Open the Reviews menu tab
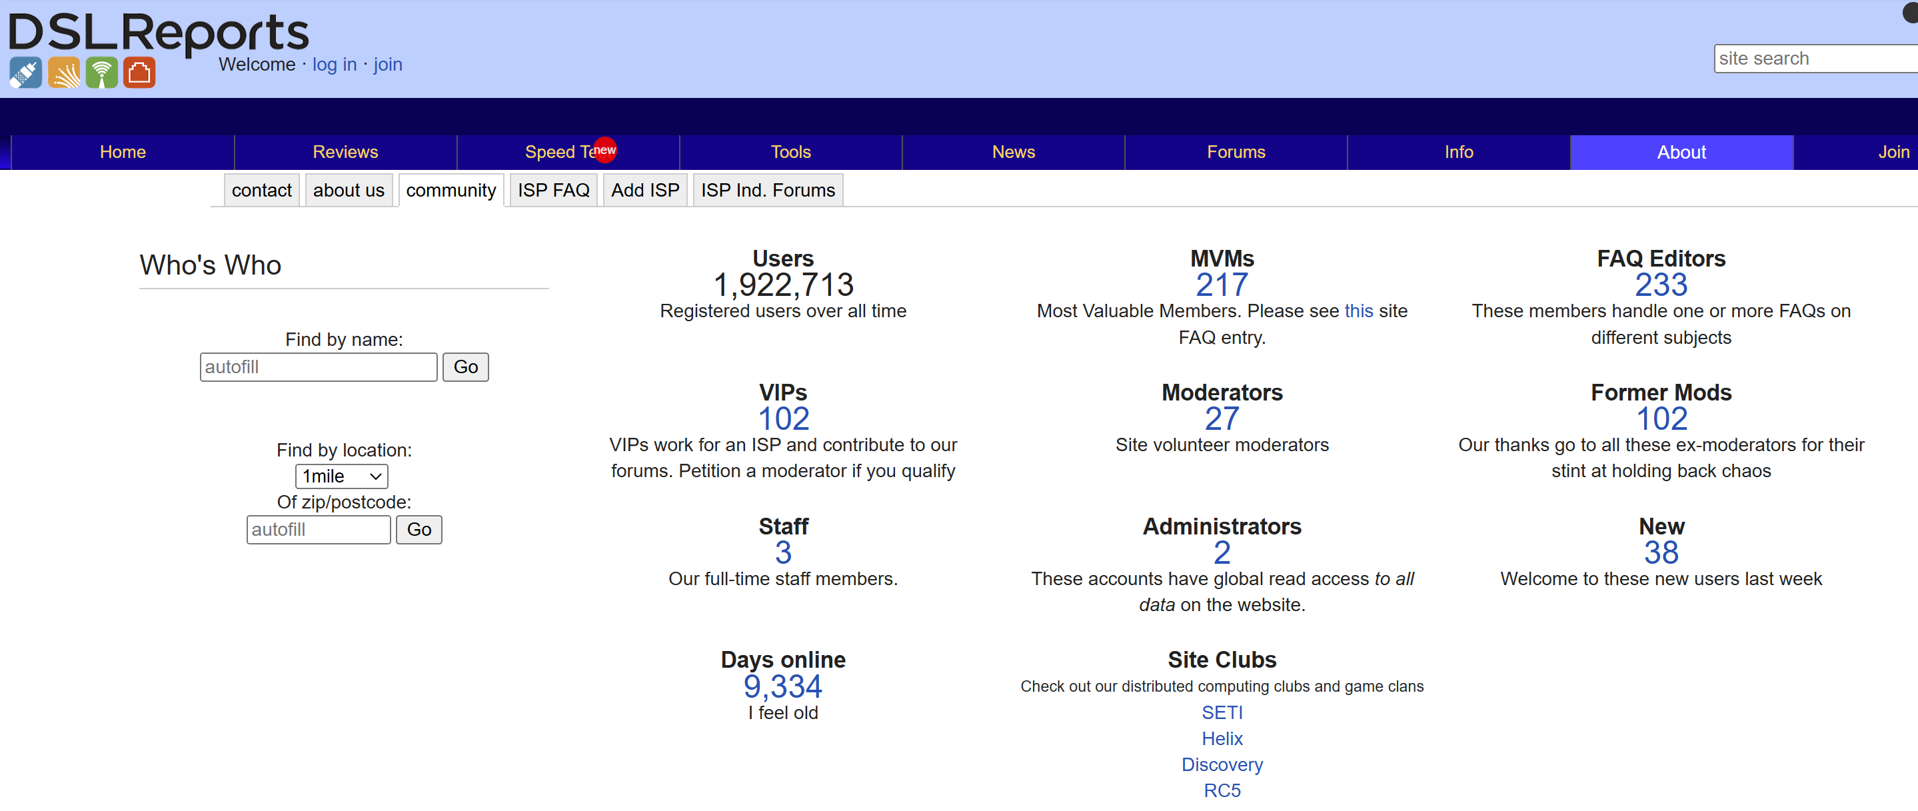Image resolution: width=1918 pixels, height=811 pixels. pos(345,152)
